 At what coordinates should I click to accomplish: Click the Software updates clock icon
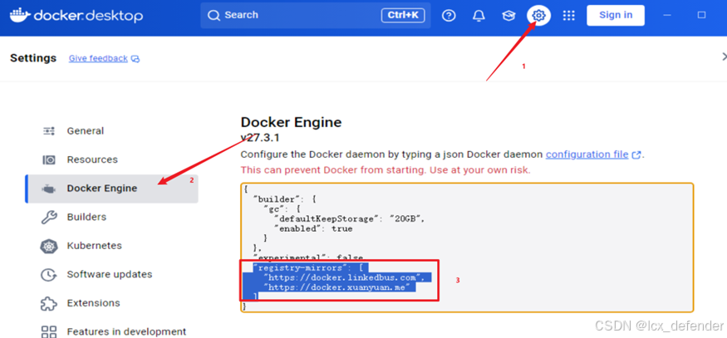click(49, 275)
